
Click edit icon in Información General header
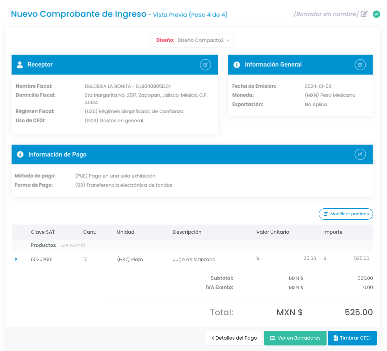[x=360, y=65]
